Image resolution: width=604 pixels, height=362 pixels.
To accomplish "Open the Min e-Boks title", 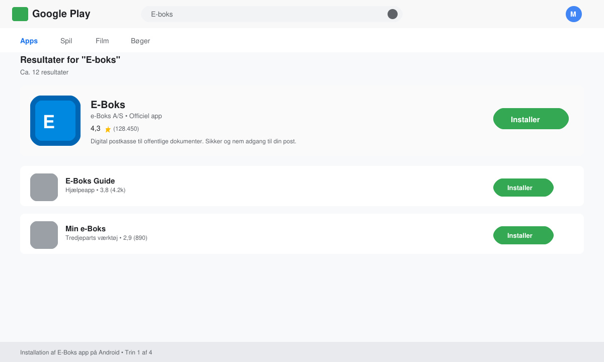I will click(86, 229).
